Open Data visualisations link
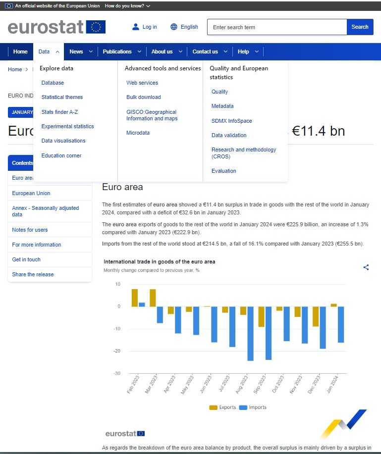381x454 pixels. coord(63,141)
